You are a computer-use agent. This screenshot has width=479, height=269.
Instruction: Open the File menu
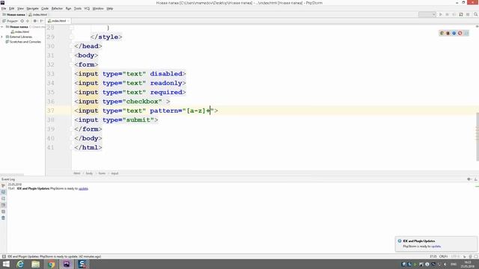[x=4, y=8]
